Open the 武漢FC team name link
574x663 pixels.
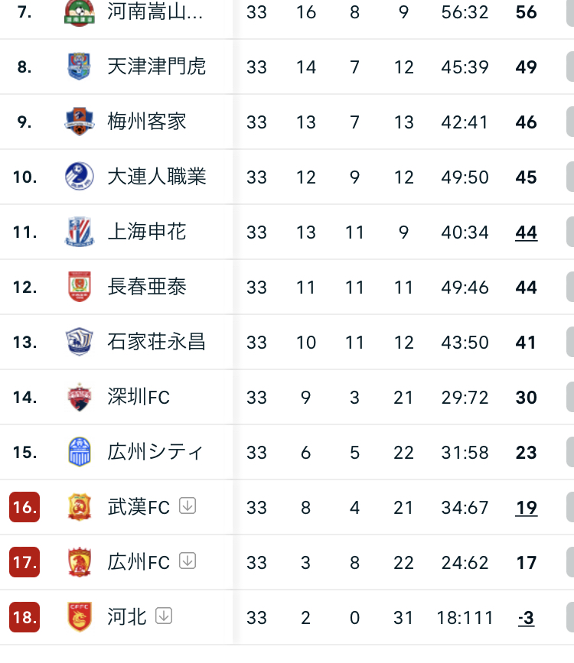(139, 507)
